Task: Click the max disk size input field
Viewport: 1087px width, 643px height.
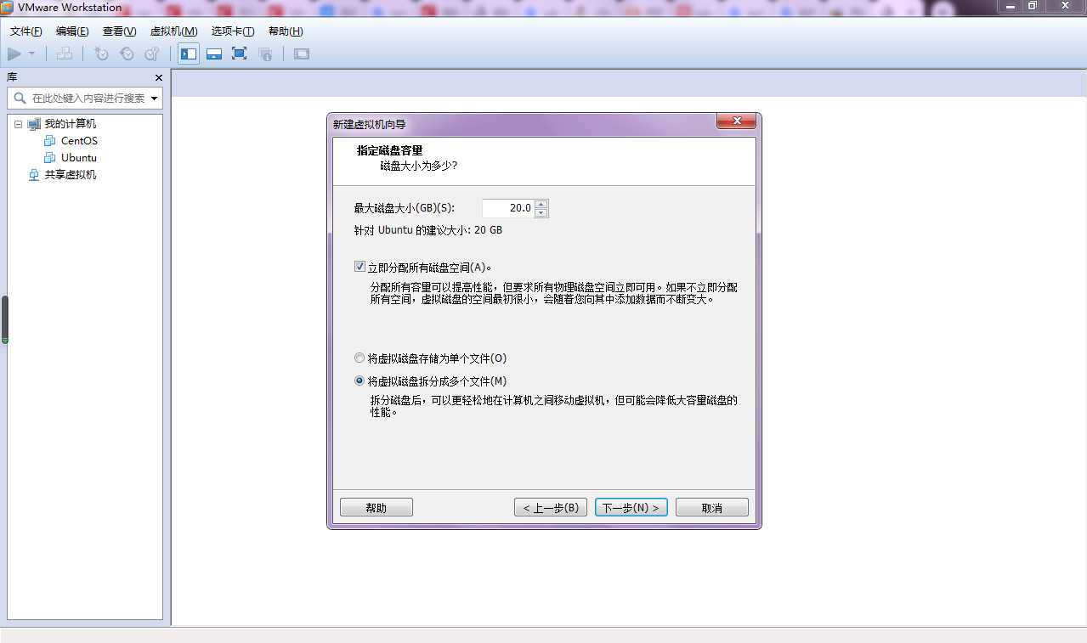Action: pyautogui.click(x=508, y=208)
